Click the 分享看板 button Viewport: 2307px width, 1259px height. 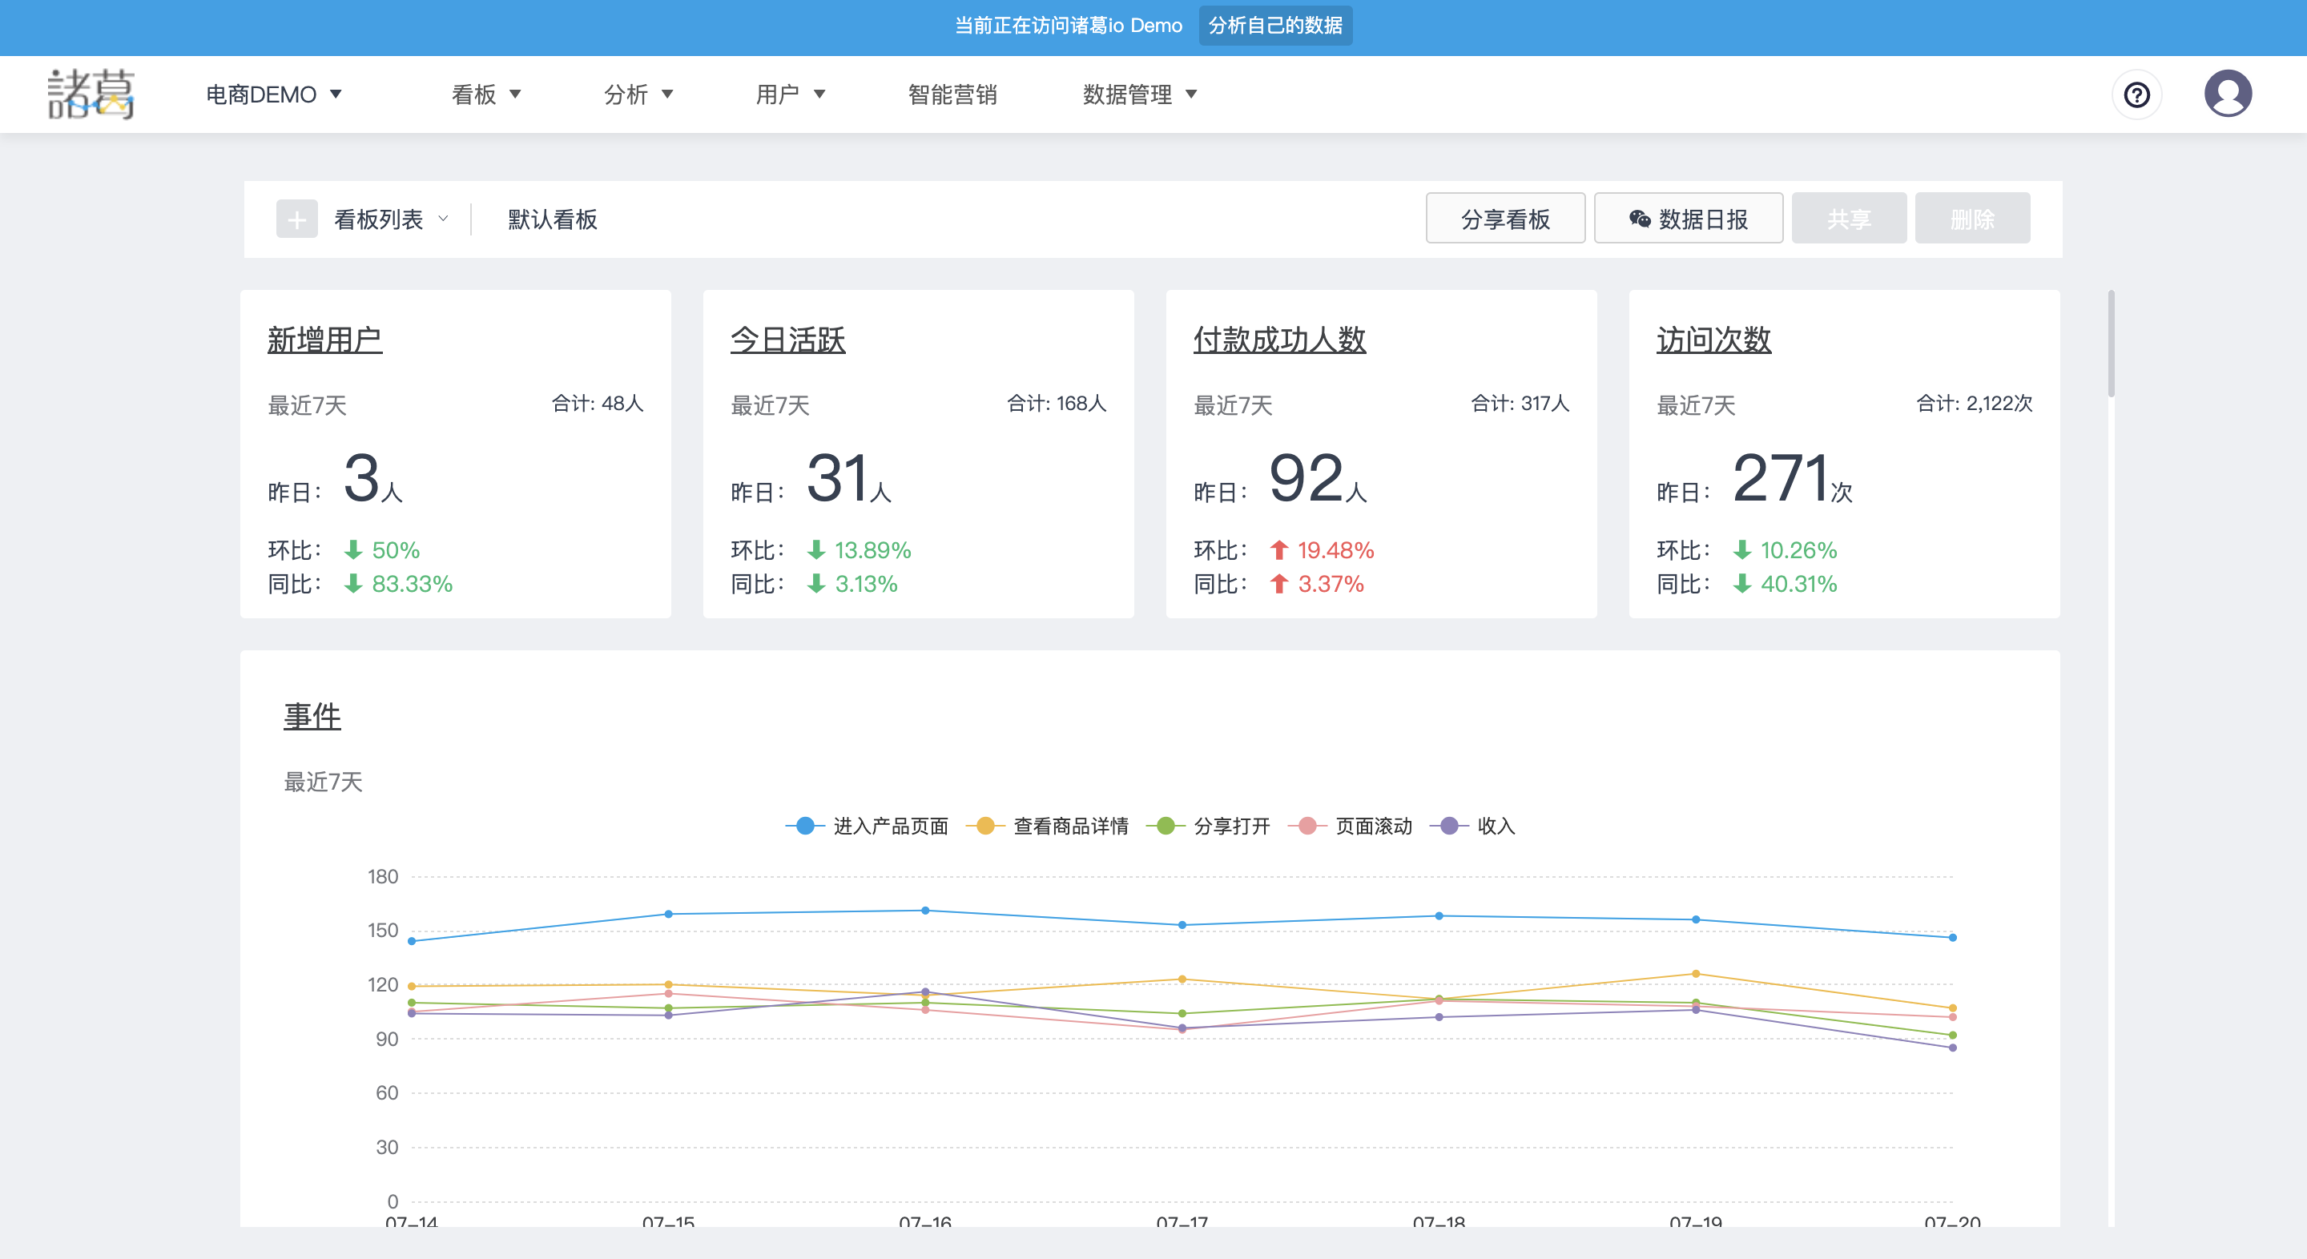tap(1505, 219)
